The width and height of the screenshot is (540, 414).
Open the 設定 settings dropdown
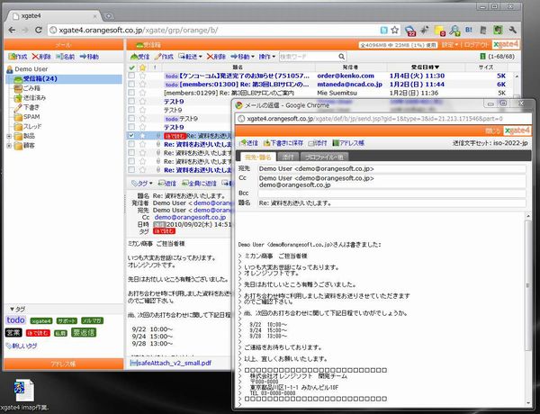450,45
